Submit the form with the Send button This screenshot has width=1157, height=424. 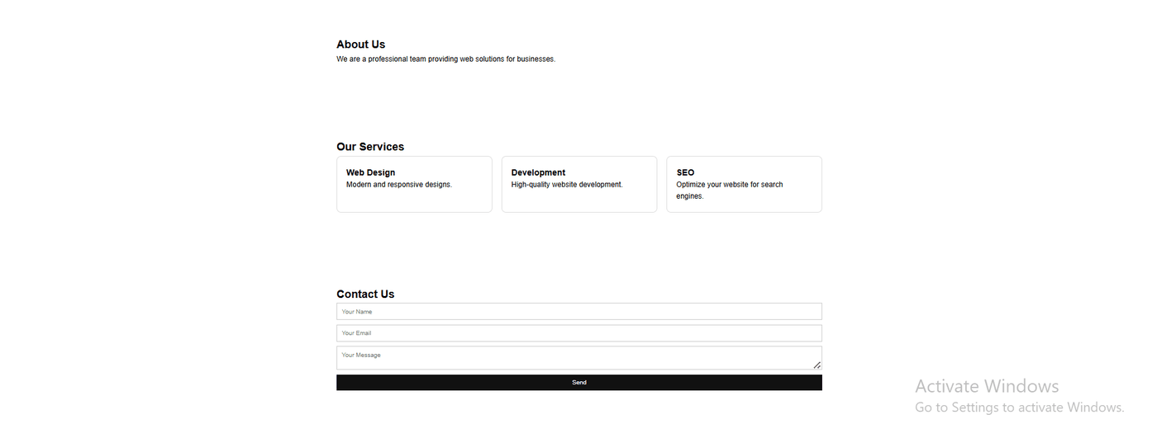pos(578,382)
